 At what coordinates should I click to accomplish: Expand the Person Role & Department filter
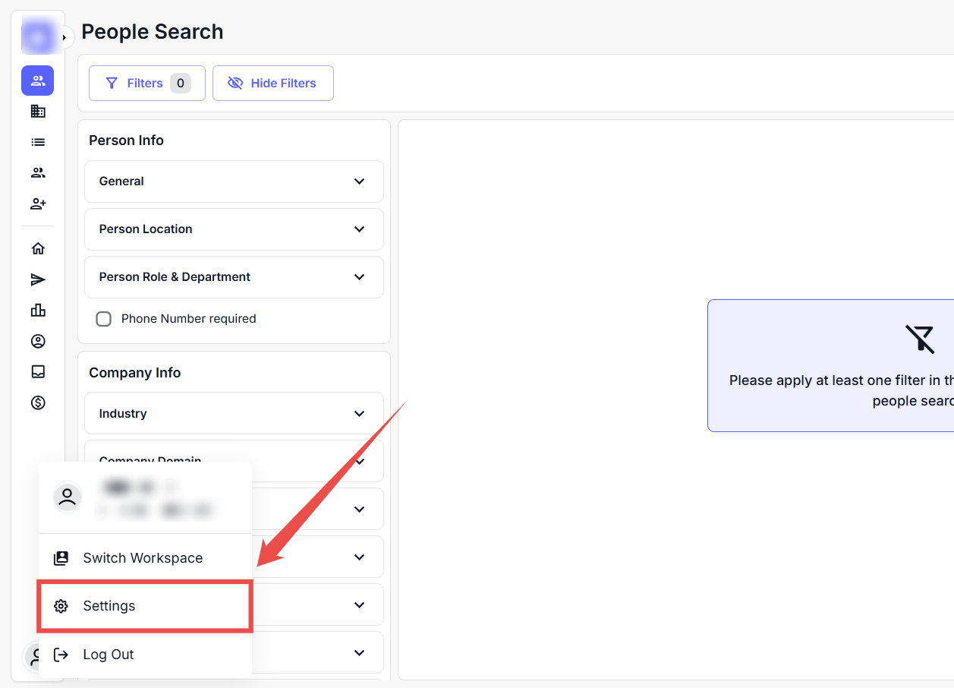(x=234, y=277)
